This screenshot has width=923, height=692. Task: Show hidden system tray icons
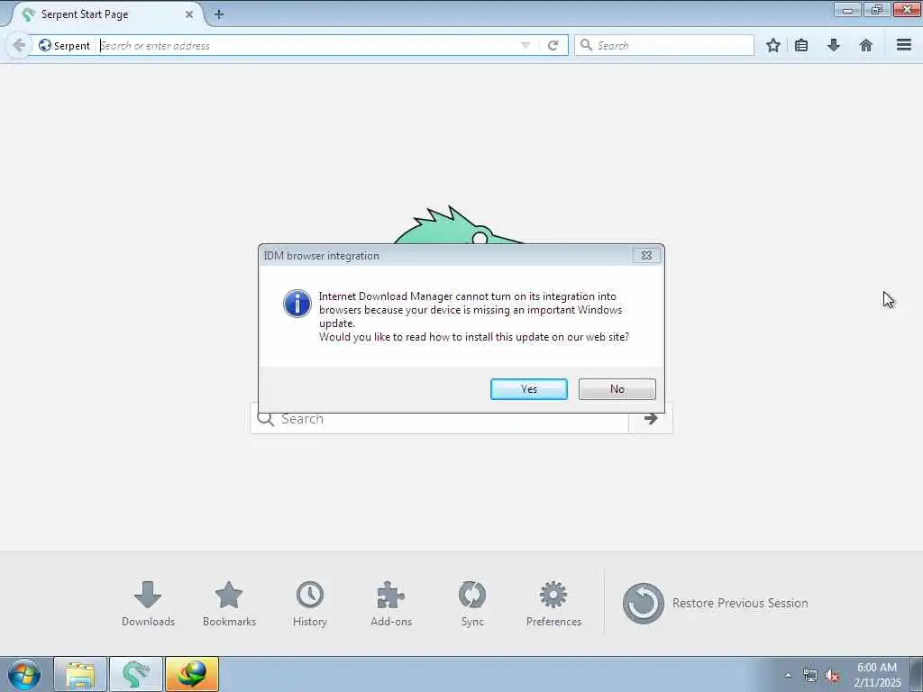[x=788, y=675]
